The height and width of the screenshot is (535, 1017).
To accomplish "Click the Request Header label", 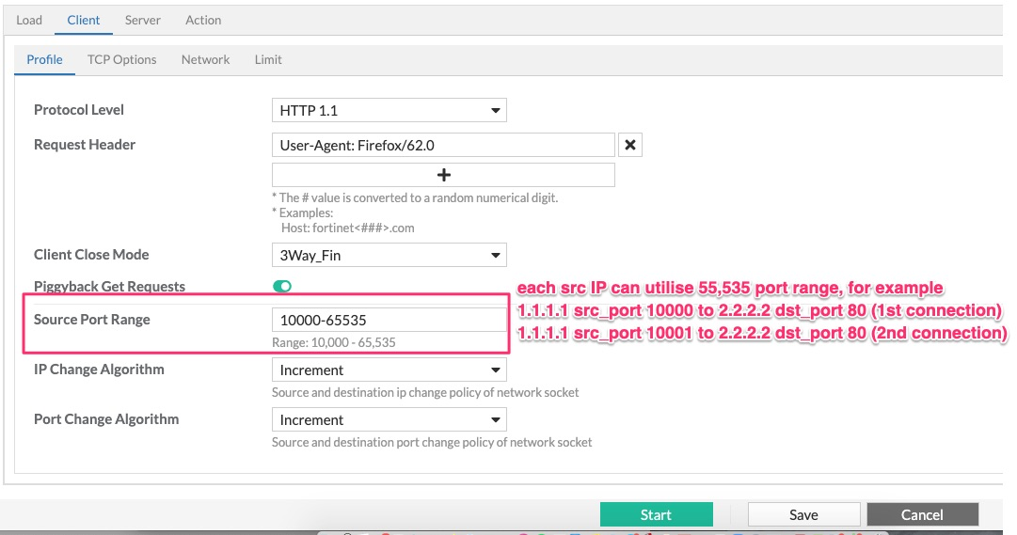I will pyautogui.click(x=85, y=145).
